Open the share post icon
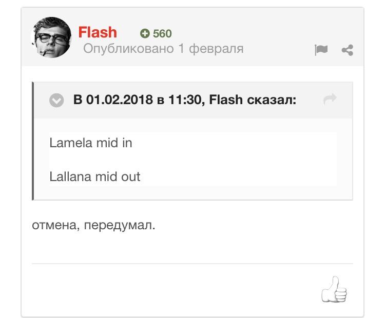This screenshot has width=385, height=318. pos(348,50)
